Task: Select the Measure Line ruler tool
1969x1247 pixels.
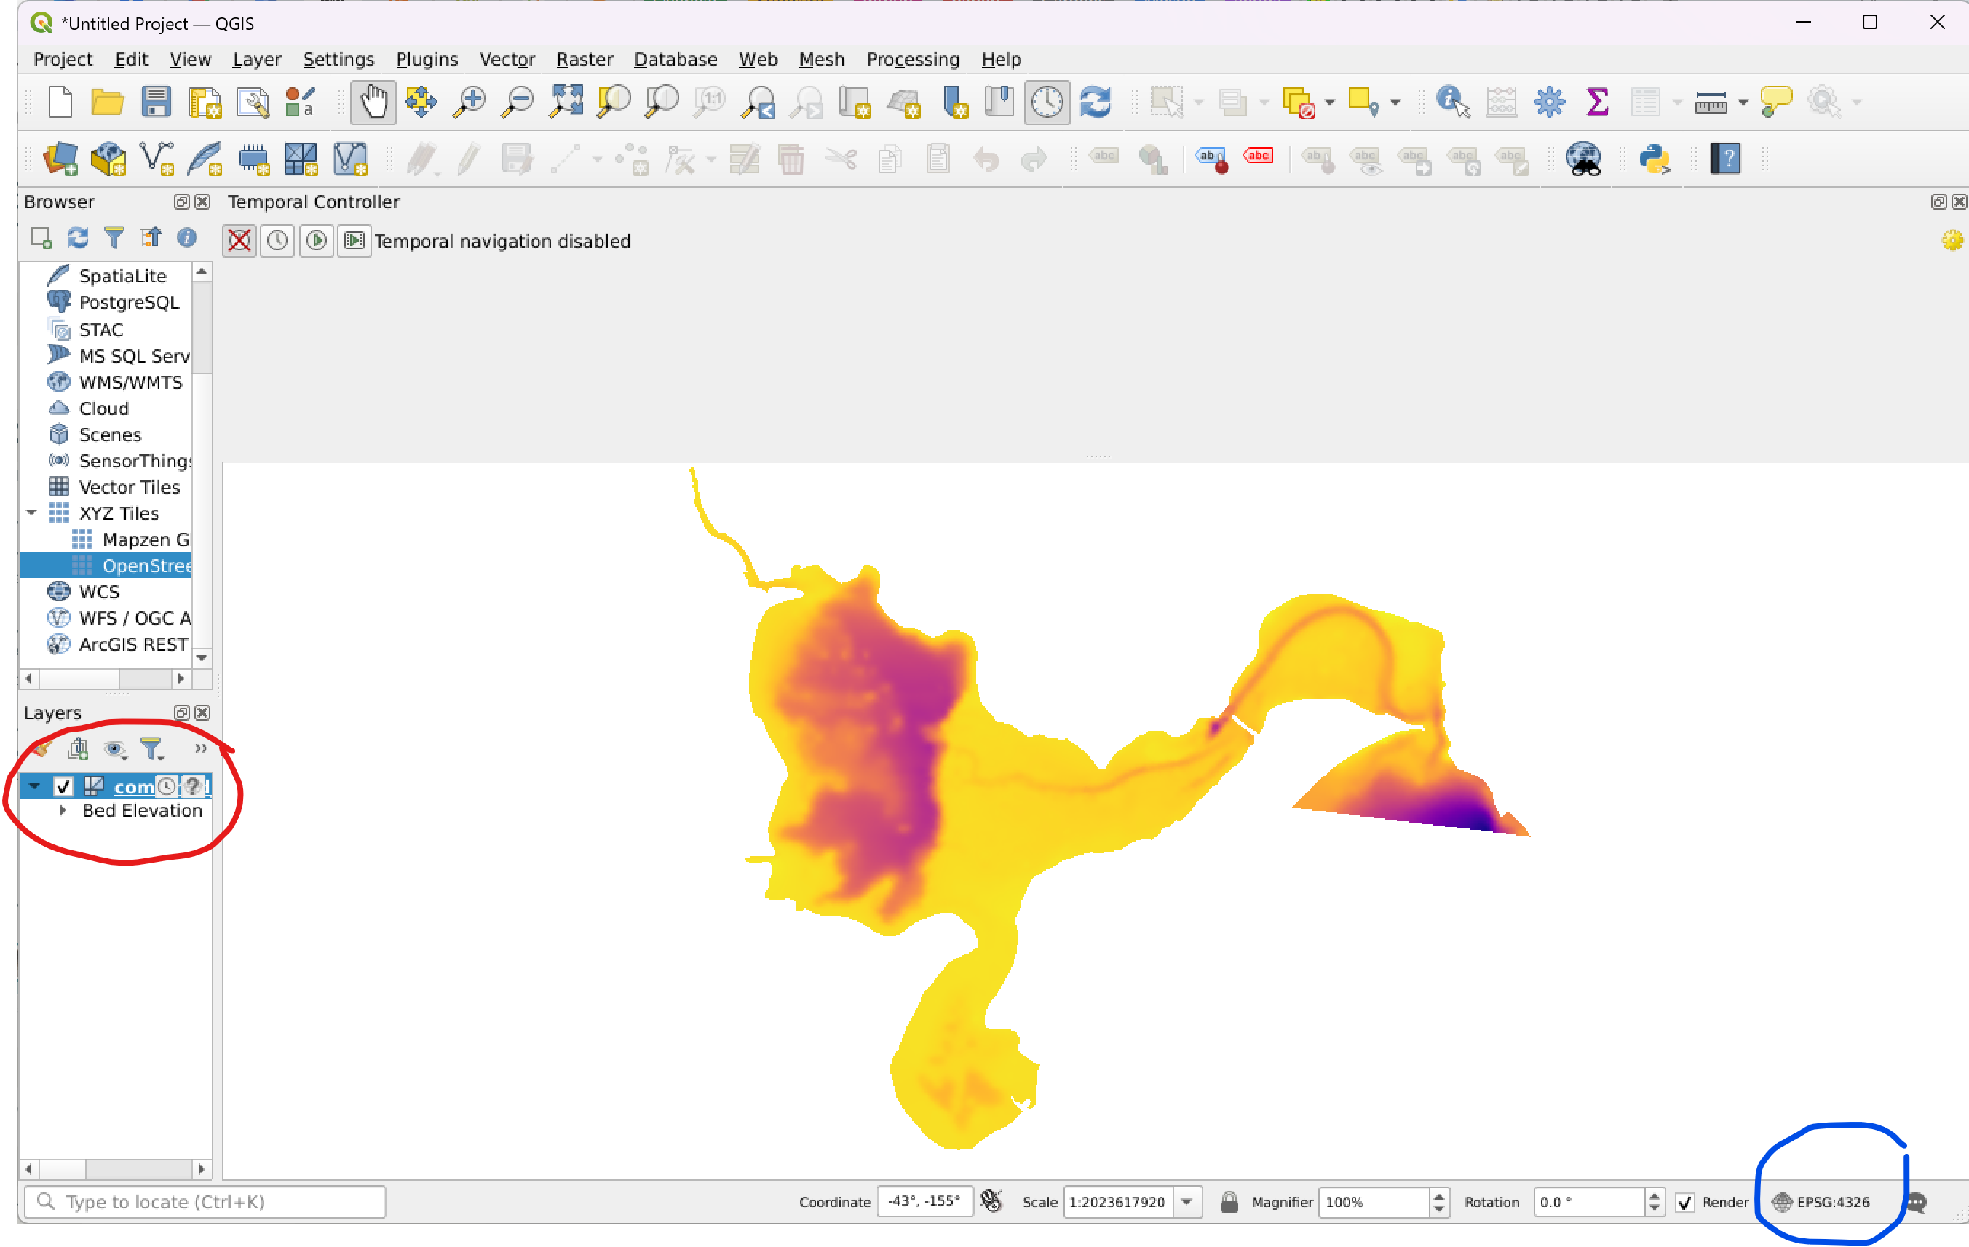Action: point(1710,102)
